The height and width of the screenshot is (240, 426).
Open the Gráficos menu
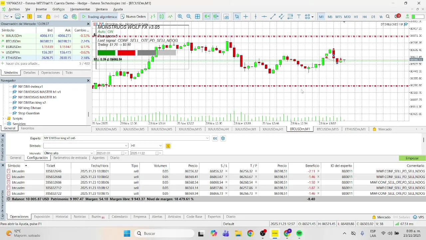(x=59, y=9)
